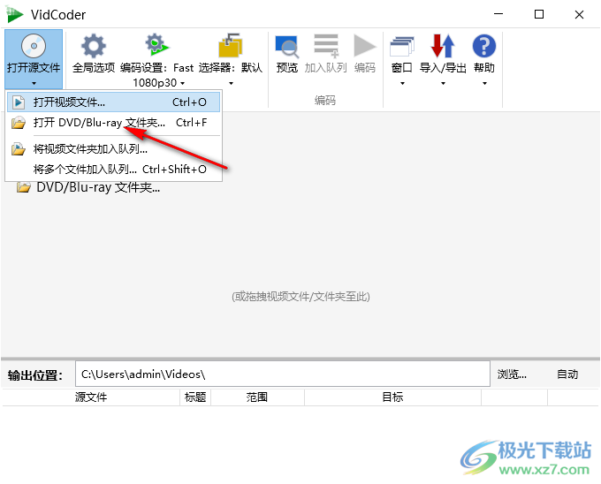The height and width of the screenshot is (484, 601).
Task: Click the 标题 column header
Action: coord(195,397)
